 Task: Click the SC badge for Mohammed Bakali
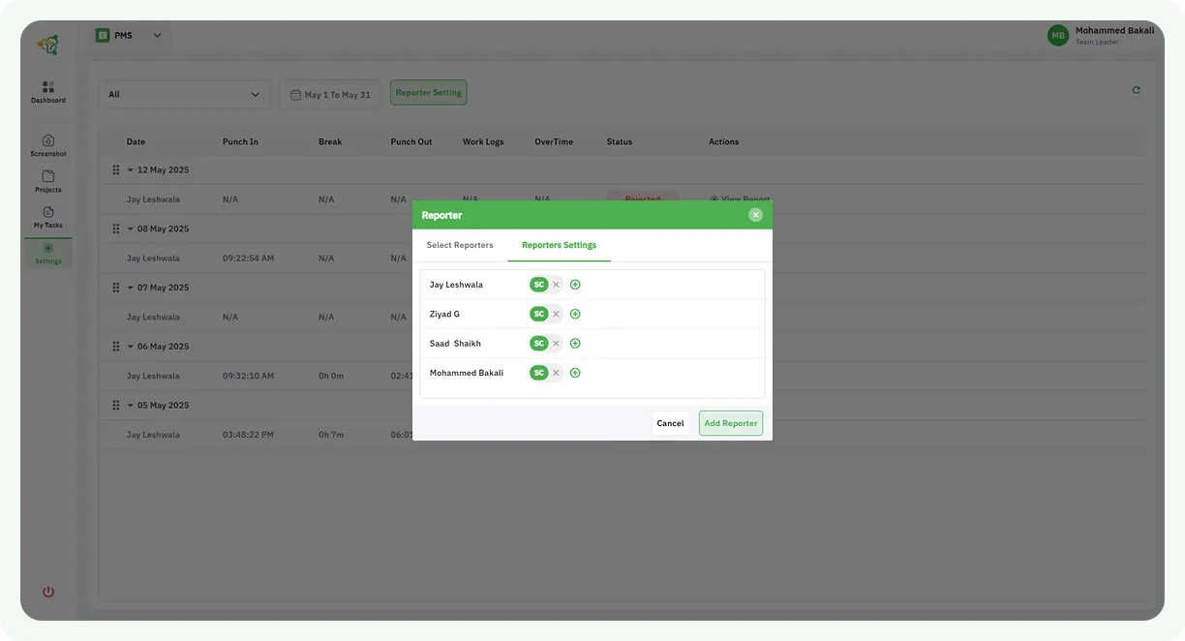[539, 373]
